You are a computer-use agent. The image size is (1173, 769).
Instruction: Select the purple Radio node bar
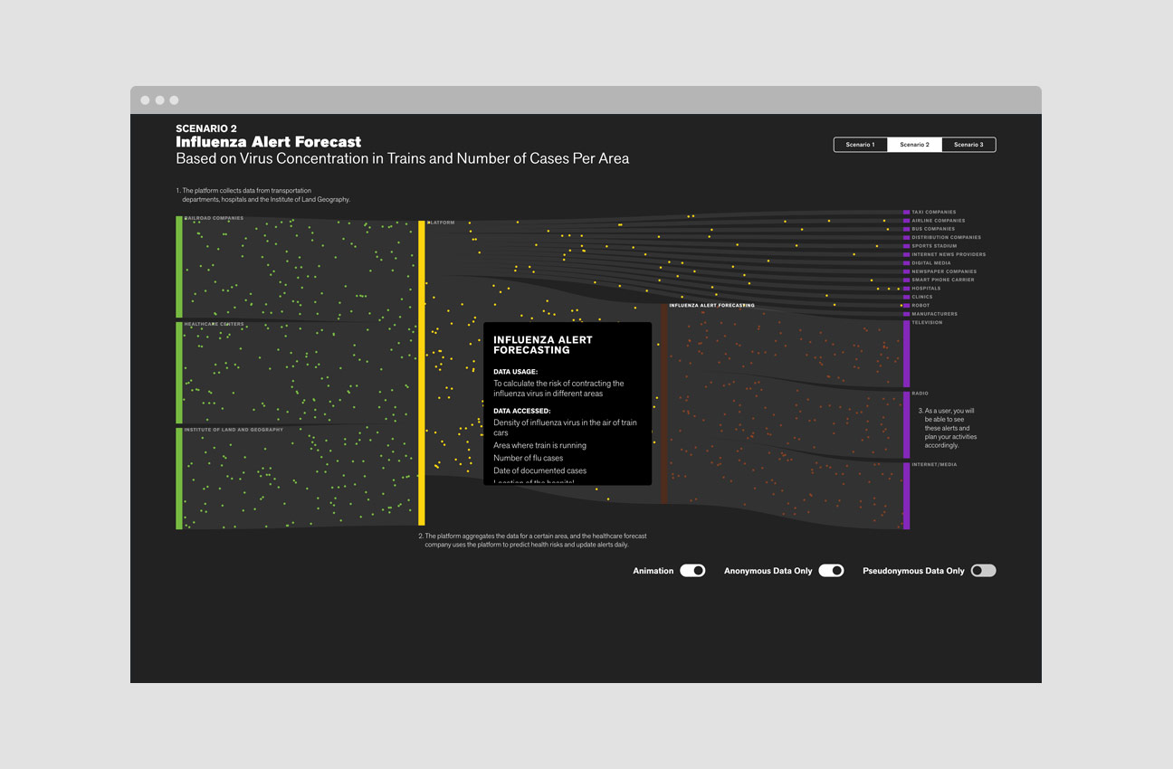pyautogui.click(x=906, y=425)
